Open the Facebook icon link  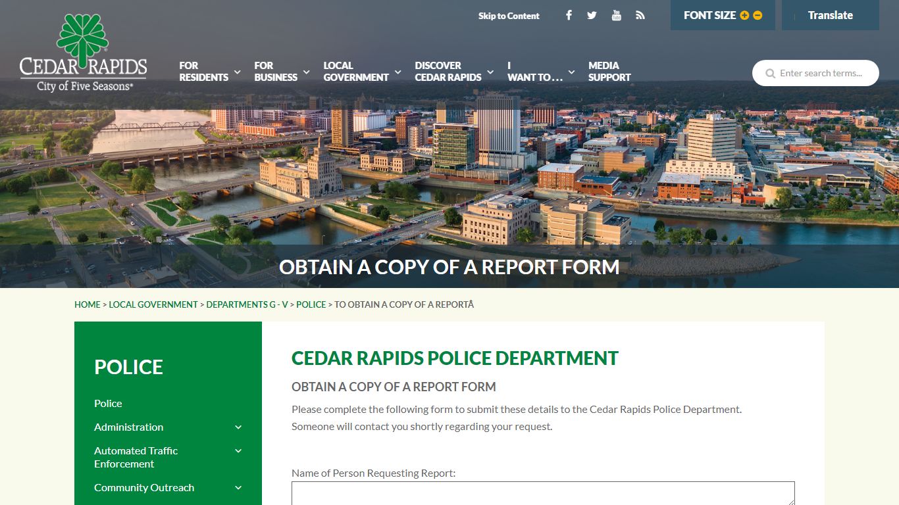tap(569, 15)
